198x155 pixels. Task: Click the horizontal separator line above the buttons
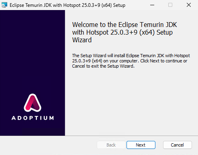tap(99, 136)
